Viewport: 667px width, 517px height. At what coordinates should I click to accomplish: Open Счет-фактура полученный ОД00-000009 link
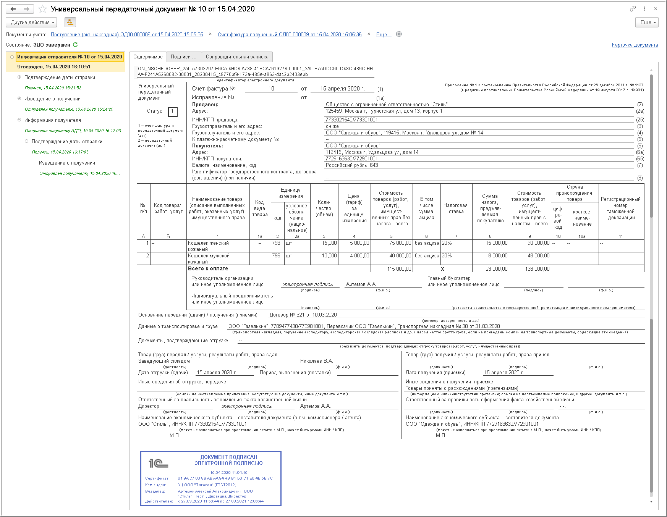point(290,34)
